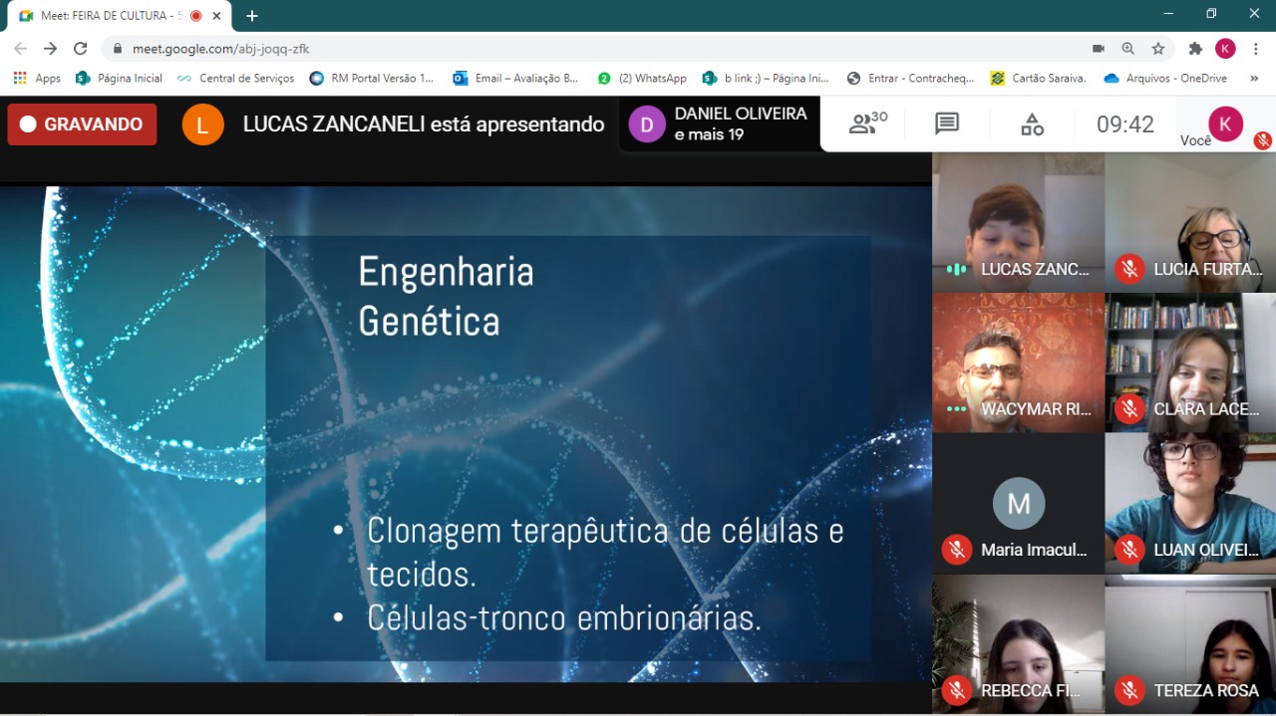
Task: Click the address bar showing meet.google.com URL
Action: tap(598, 48)
